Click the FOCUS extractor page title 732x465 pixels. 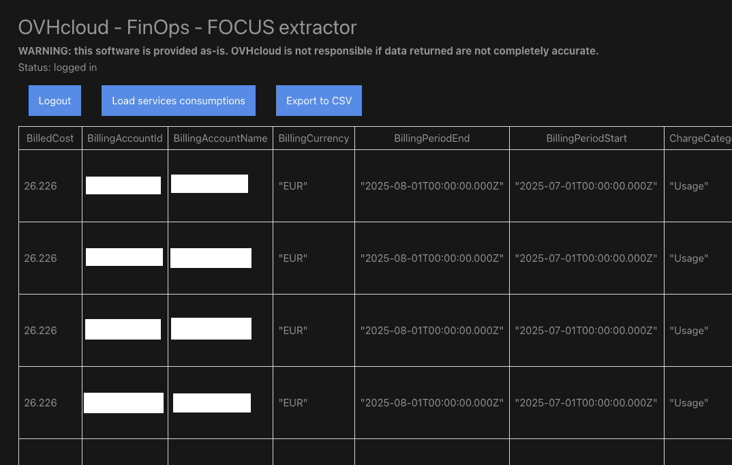(x=187, y=27)
